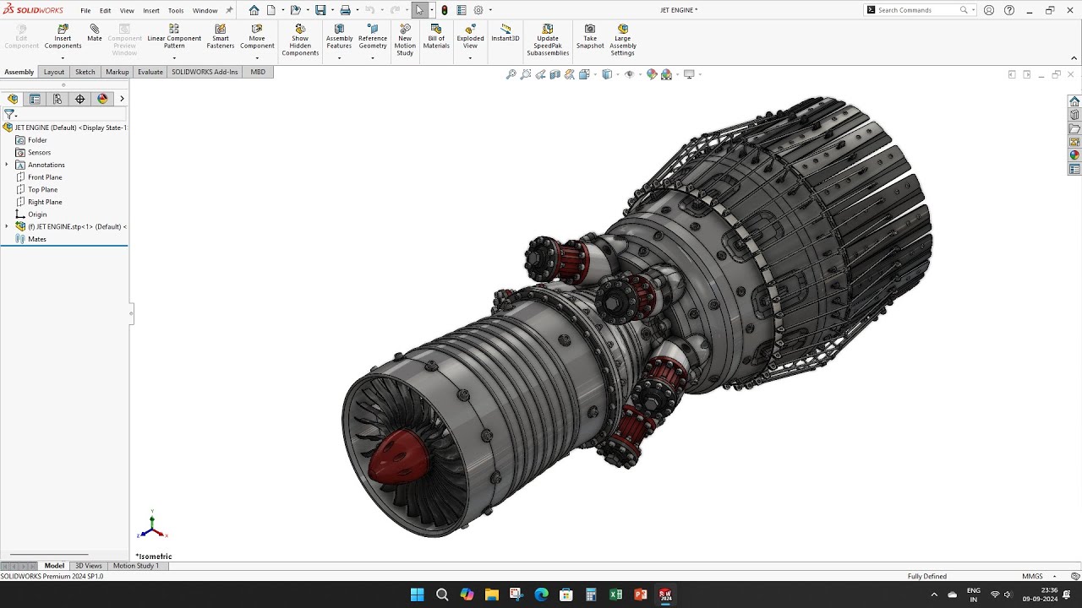
Task: Open the File menu
Action: [85, 11]
